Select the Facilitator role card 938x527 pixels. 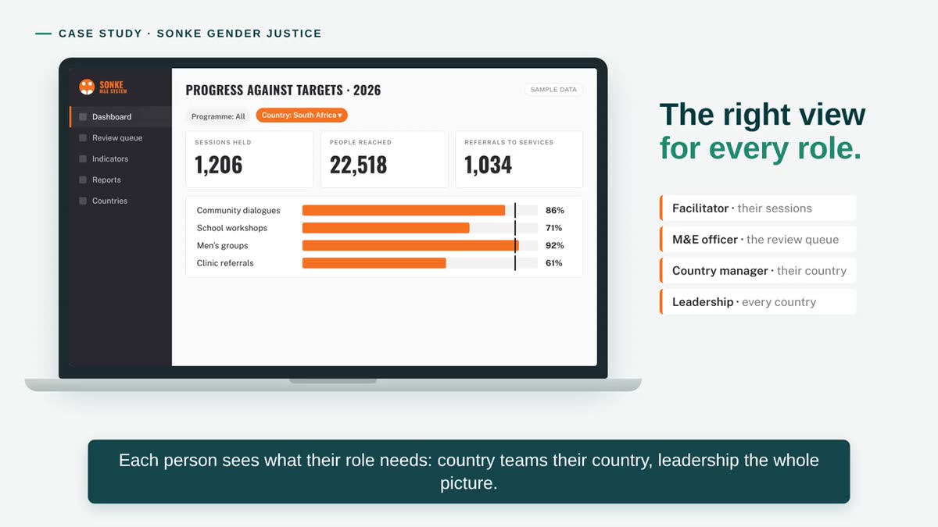tap(758, 208)
